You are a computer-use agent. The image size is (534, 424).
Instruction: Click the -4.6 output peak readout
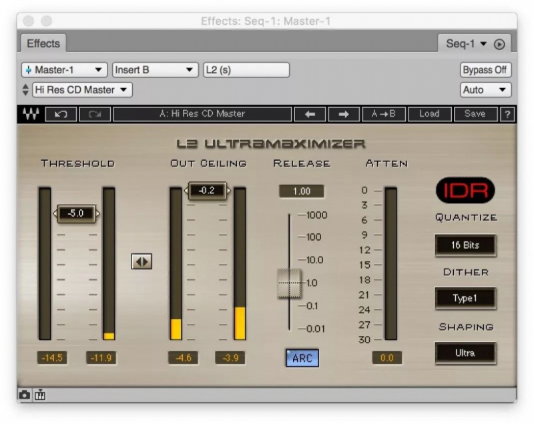(183, 358)
